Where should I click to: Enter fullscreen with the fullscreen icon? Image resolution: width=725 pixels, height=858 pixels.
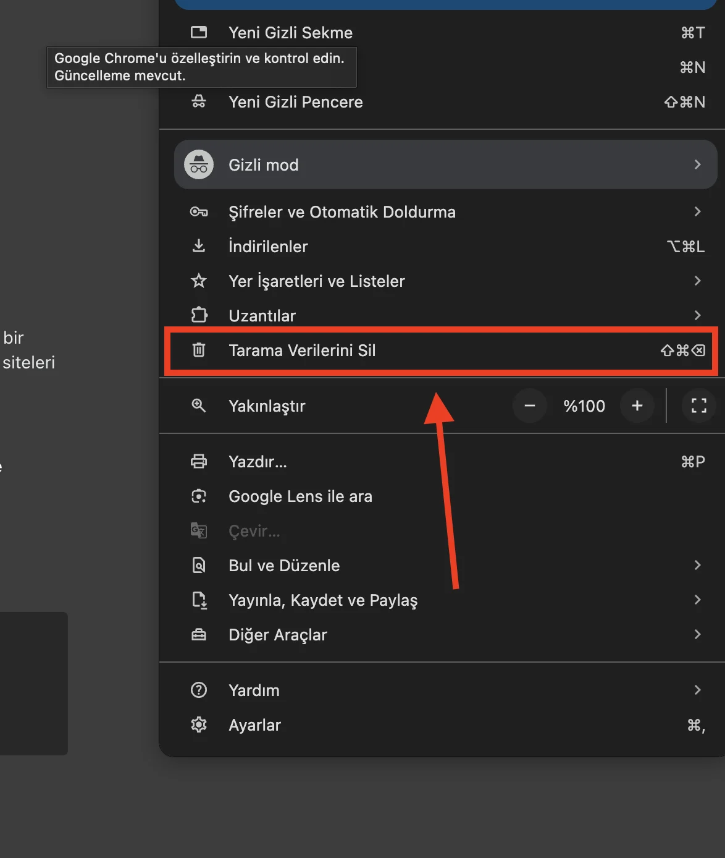[x=699, y=406]
